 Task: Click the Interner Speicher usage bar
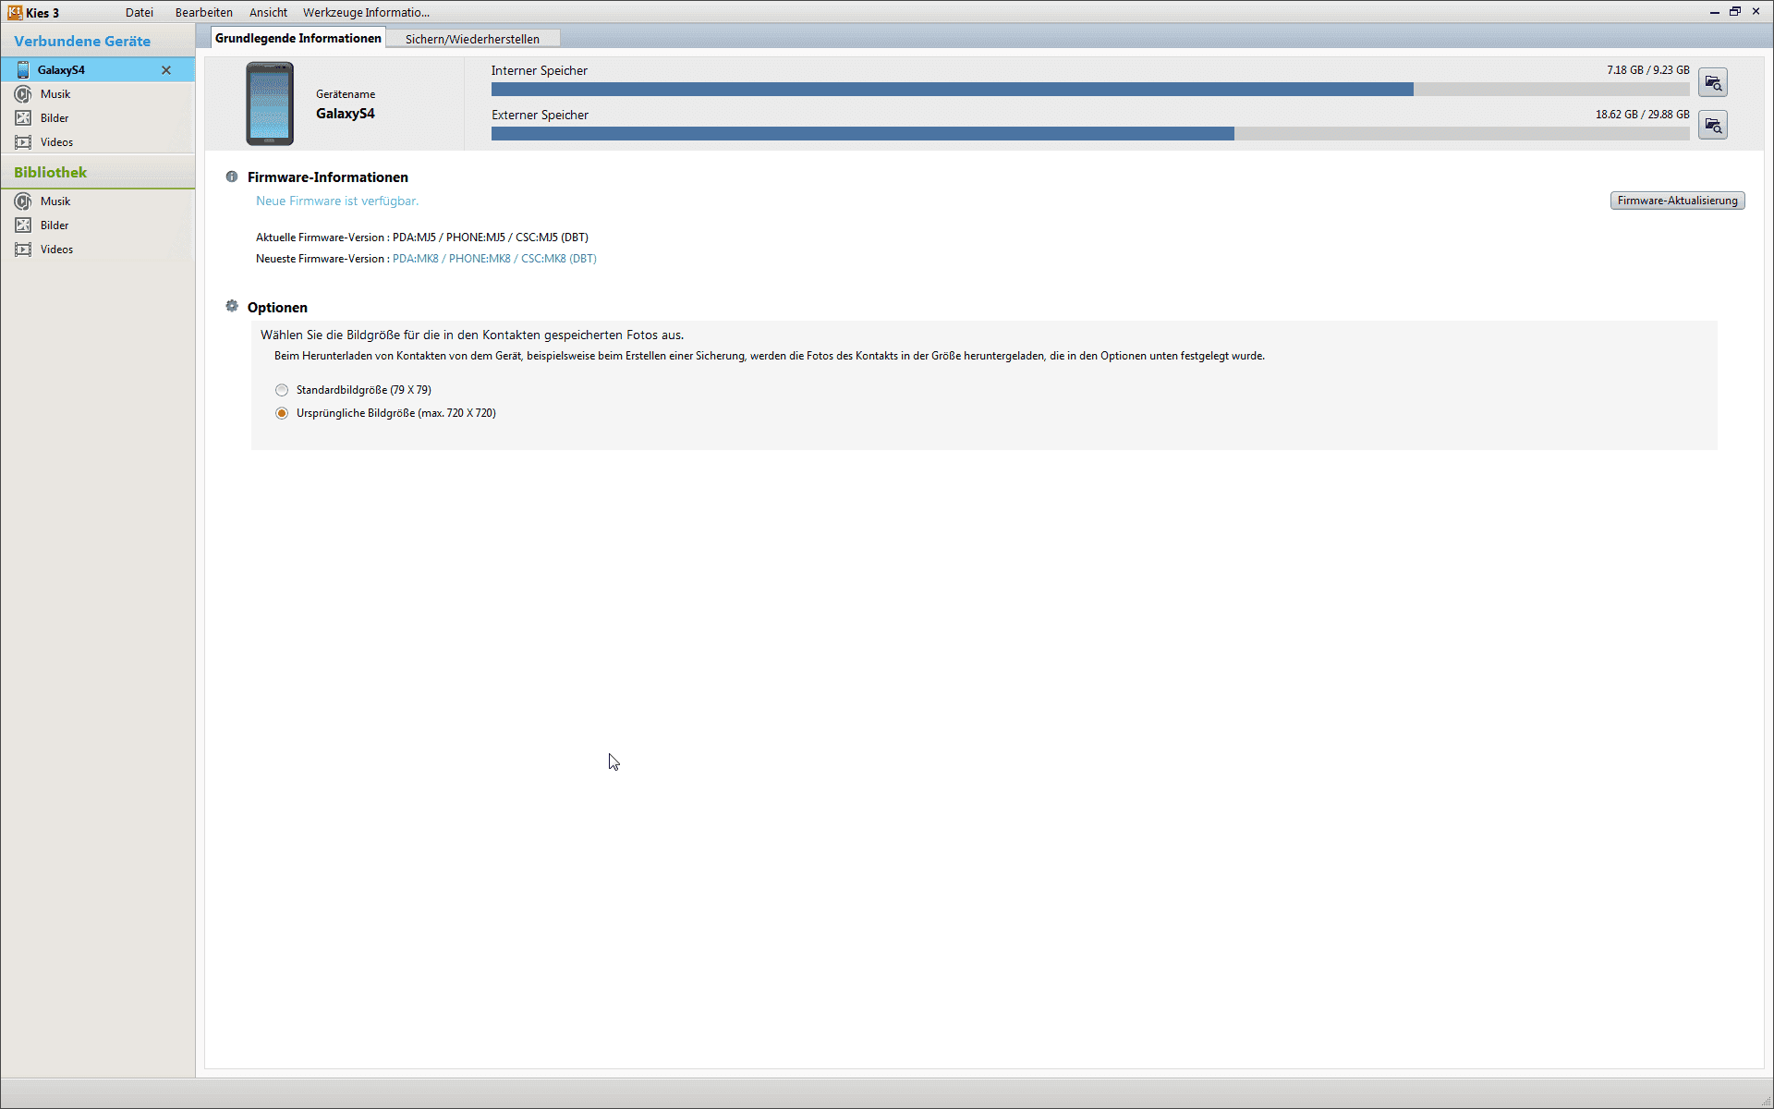click(x=1089, y=90)
